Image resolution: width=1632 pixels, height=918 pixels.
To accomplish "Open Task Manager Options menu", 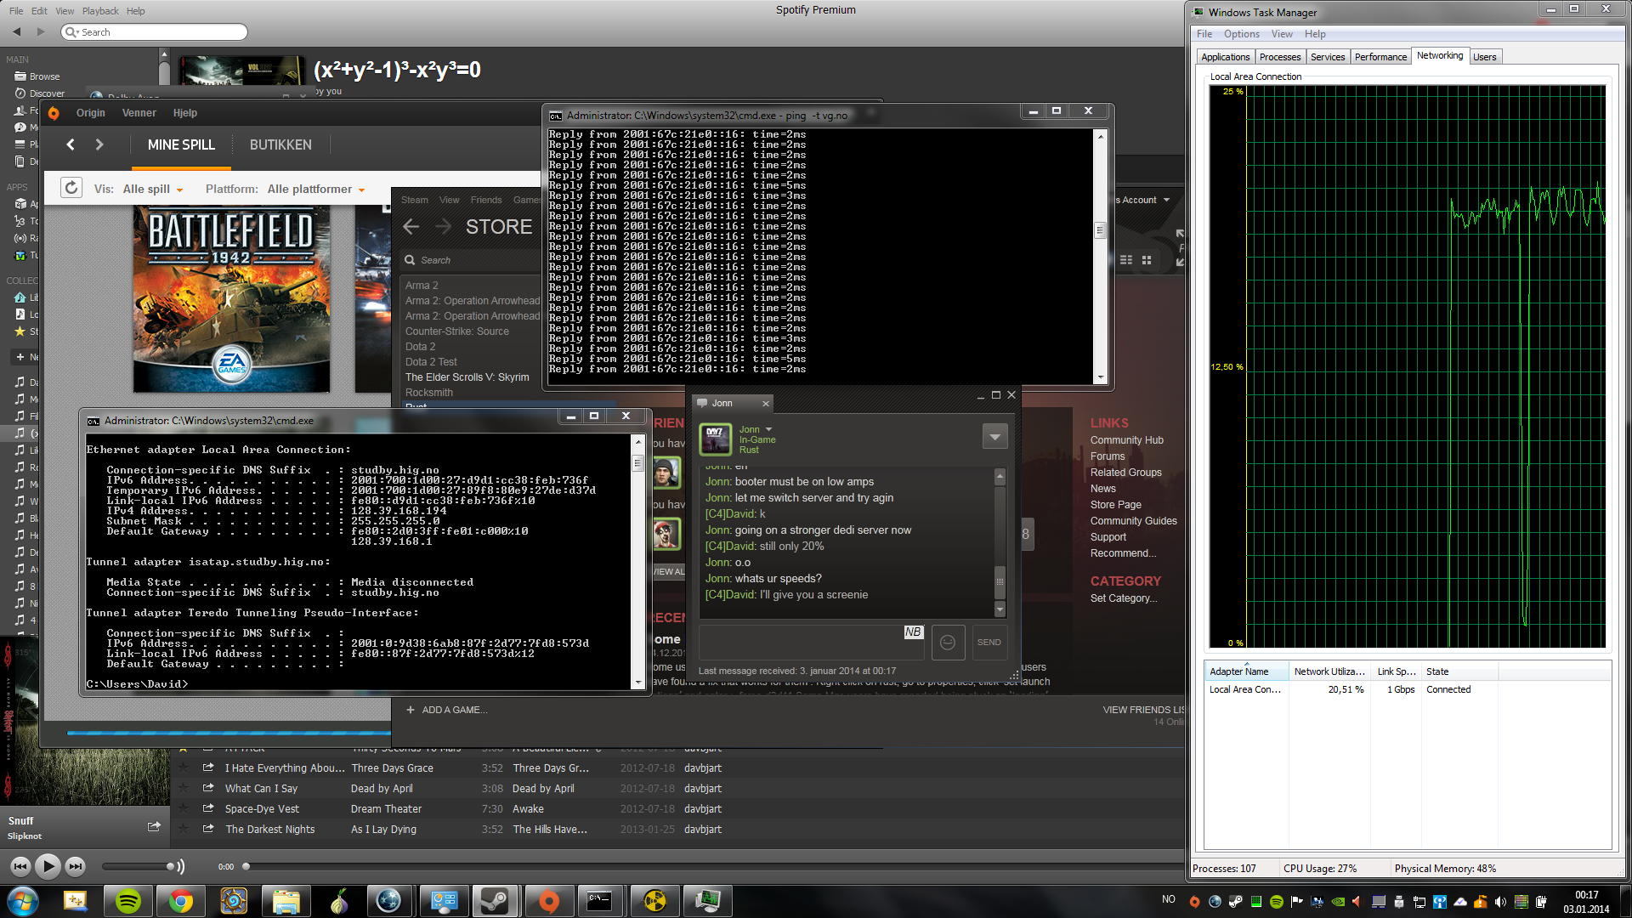I will tap(1241, 34).
